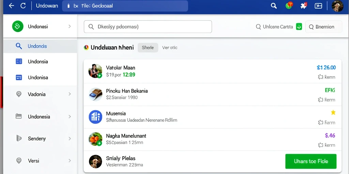The image size is (349, 174).
Task: Expand the Vadonia sidebar item chevron
Action: 70,94
